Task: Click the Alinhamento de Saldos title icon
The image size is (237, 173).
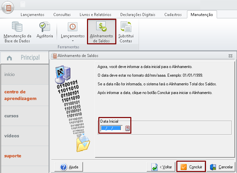Action: [54, 56]
